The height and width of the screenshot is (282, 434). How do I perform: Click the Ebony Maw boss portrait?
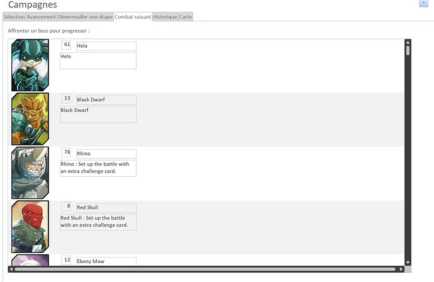click(30, 260)
